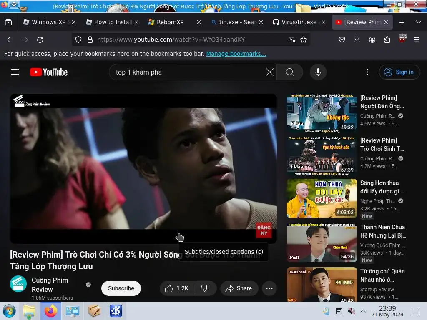Open Firefox extensions puzzle icon

387,40
